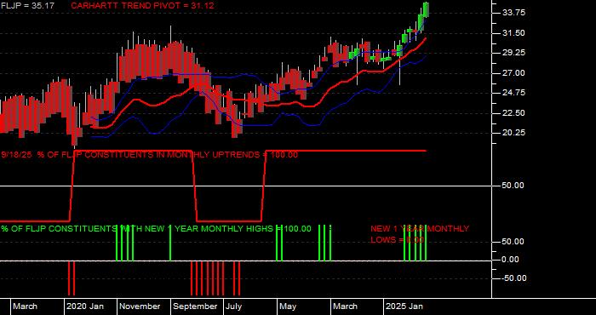Click the 22.50 price axis label
Viewport: 596px width, 315px height.
point(513,113)
